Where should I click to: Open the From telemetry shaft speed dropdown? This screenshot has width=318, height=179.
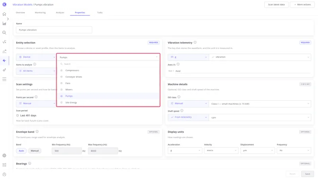coord(188,117)
